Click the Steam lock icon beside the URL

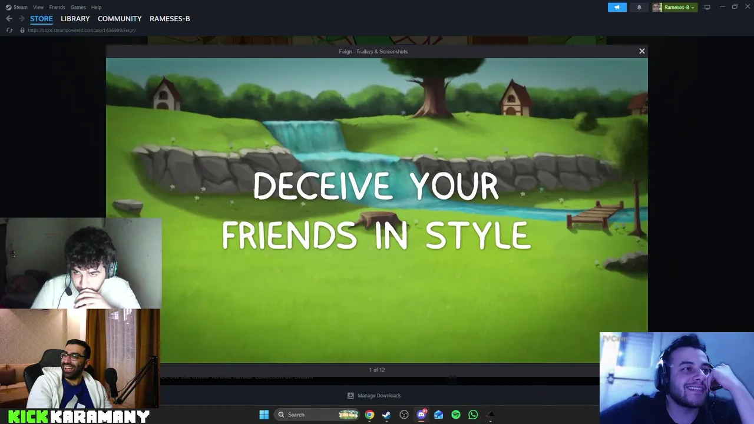[22, 30]
